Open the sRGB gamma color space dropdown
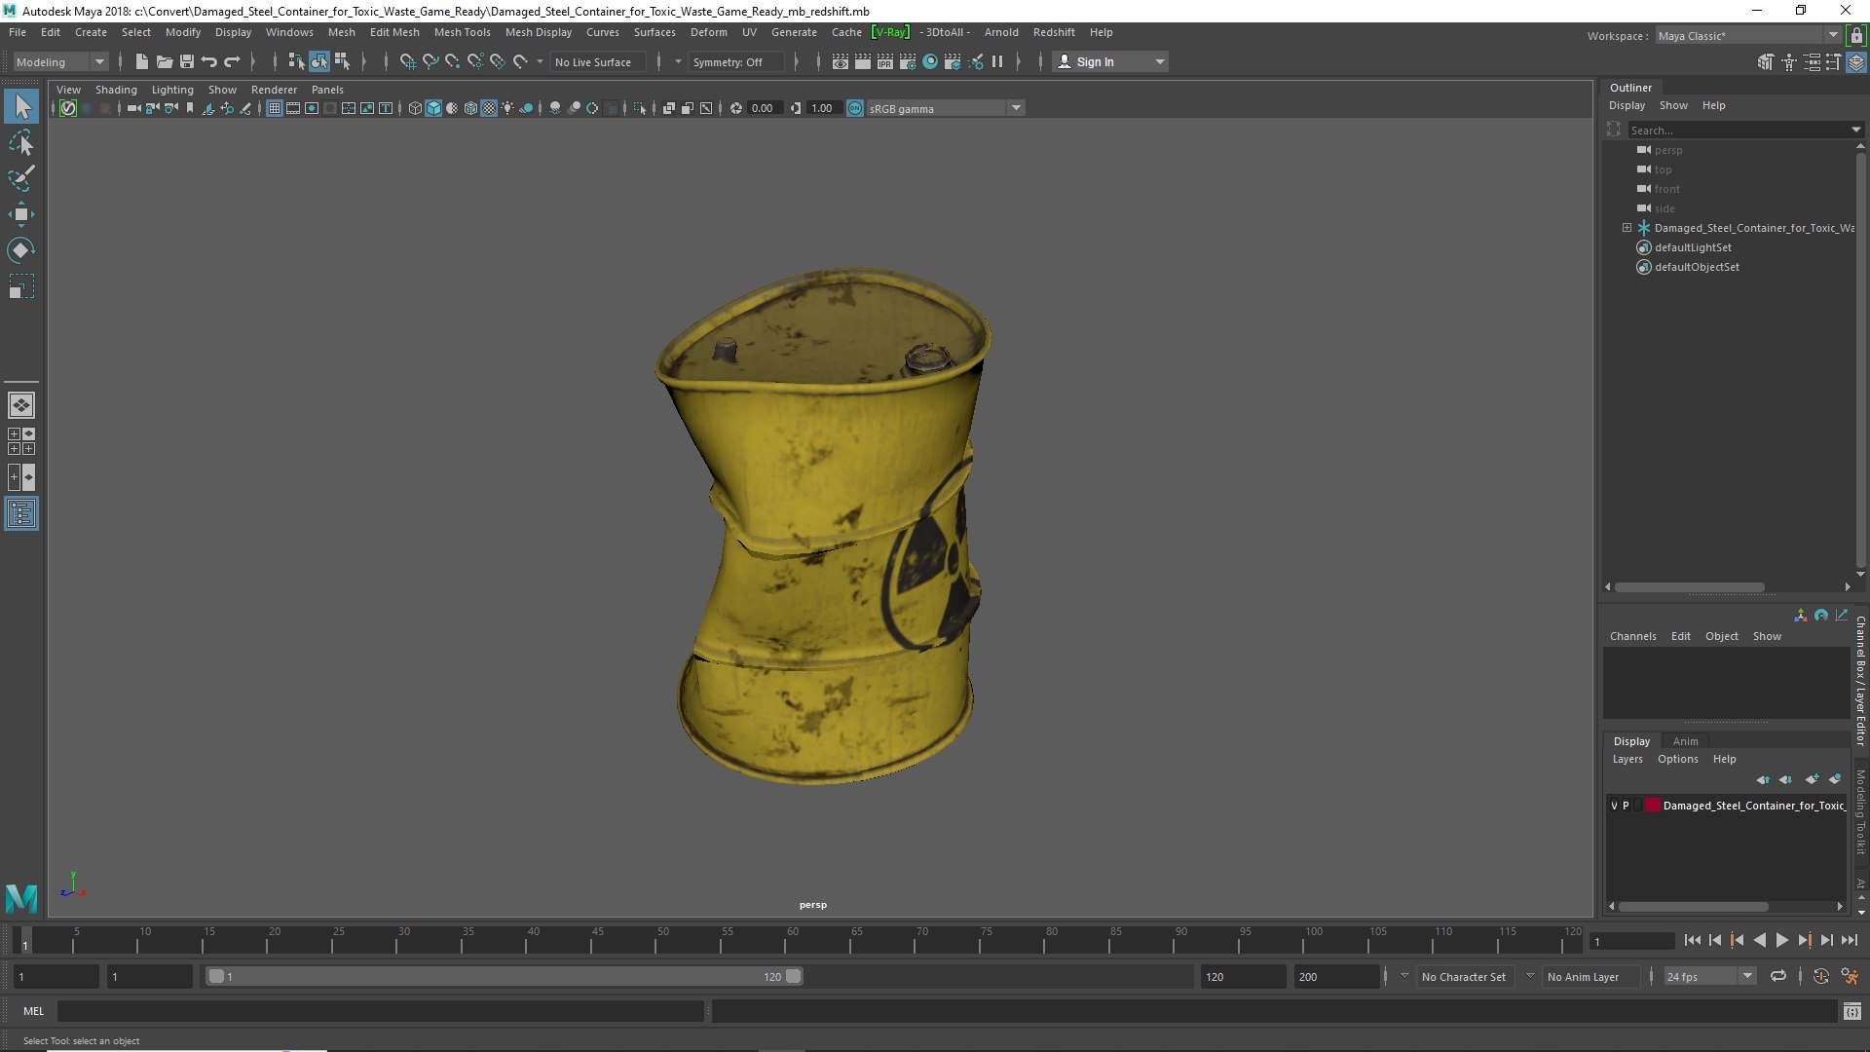 pyautogui.click(x=944, y=108)
